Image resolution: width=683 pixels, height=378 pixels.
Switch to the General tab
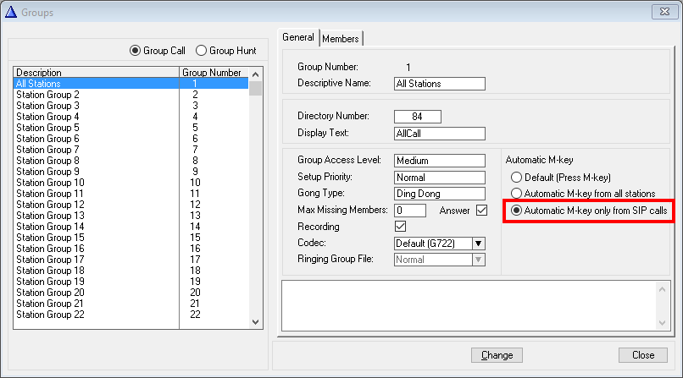(x=298, y=37)
